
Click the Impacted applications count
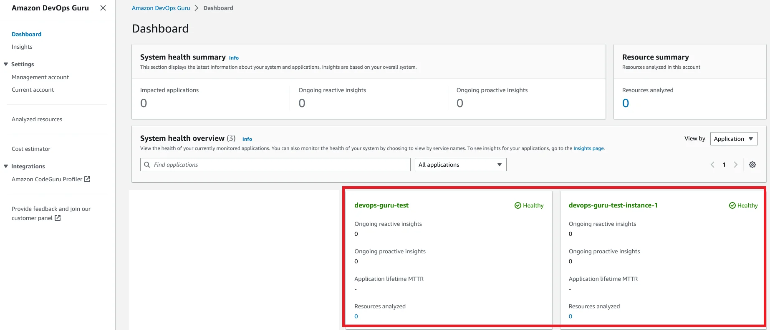click(x=144, y=103)
